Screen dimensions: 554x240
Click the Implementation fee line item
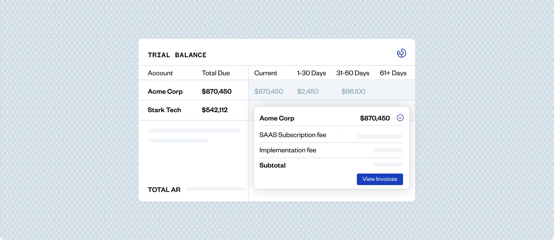[x=288, y=150]
